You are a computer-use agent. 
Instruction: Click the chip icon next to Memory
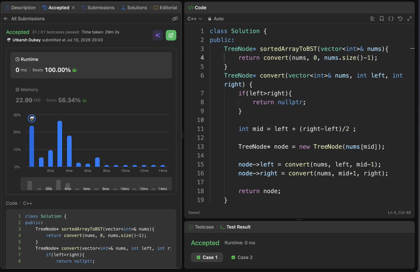(17, 90)
